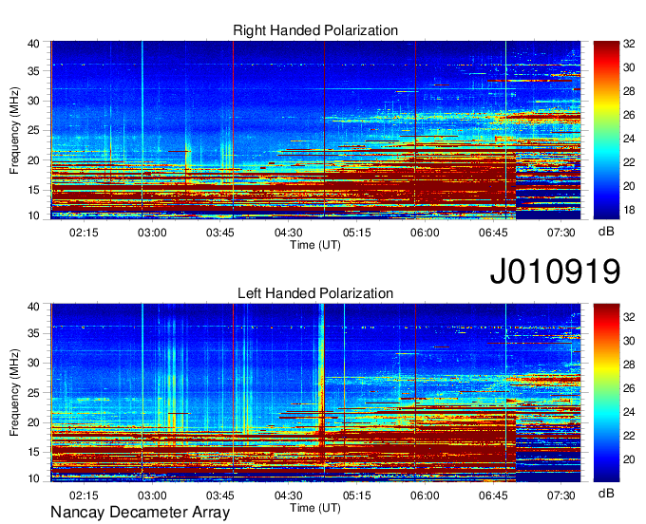The height and width of the screenshot is (524, 646).
Task: Click the 10 frequency tick of top plot
Action: tap(33, 215)
